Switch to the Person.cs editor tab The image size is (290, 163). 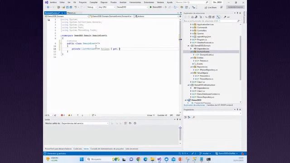[72, 13]
